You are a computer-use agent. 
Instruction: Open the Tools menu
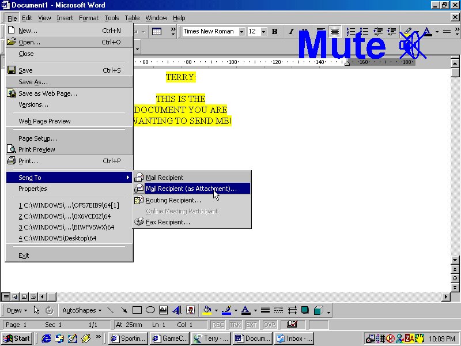[112, 18]
